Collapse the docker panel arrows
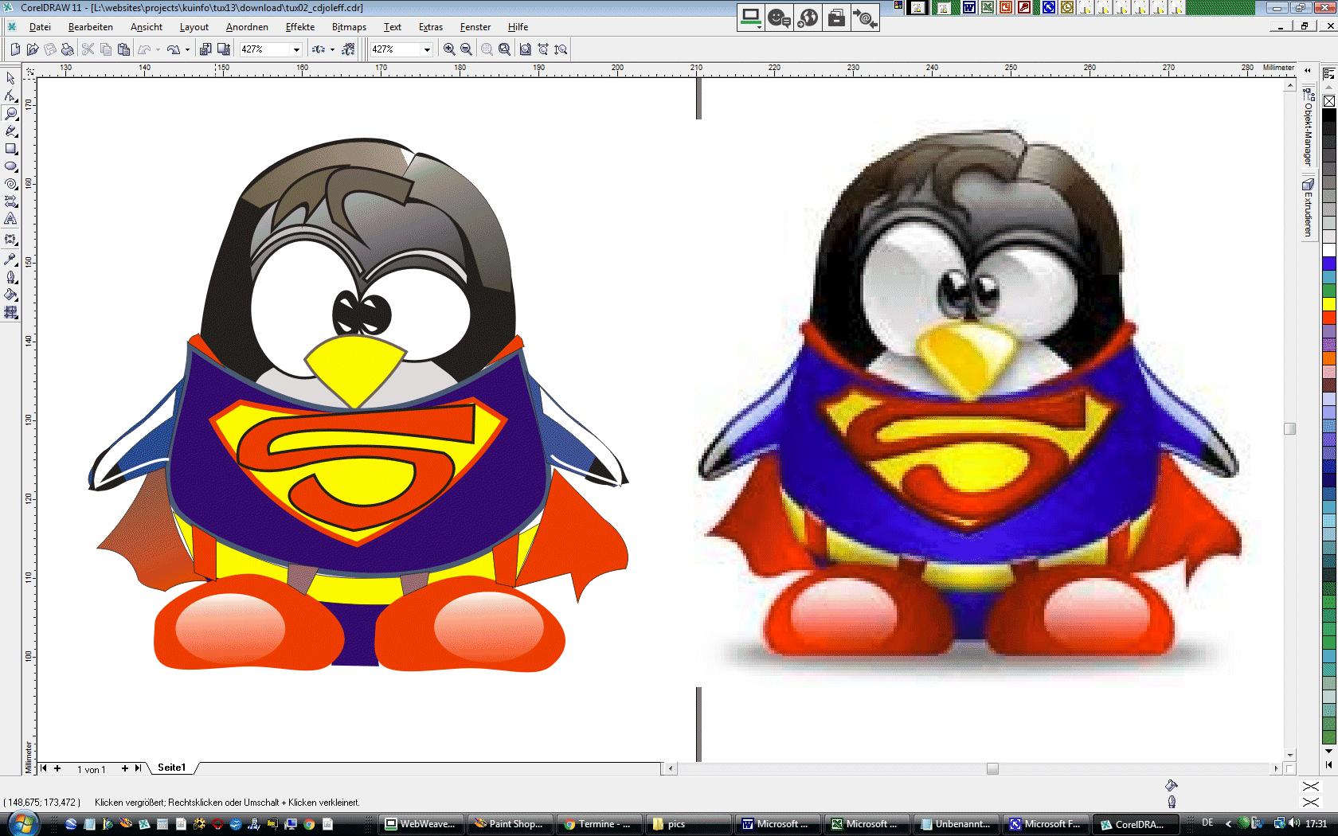The width and height of the screenshot is (1338, 836). coord(1307,70)
